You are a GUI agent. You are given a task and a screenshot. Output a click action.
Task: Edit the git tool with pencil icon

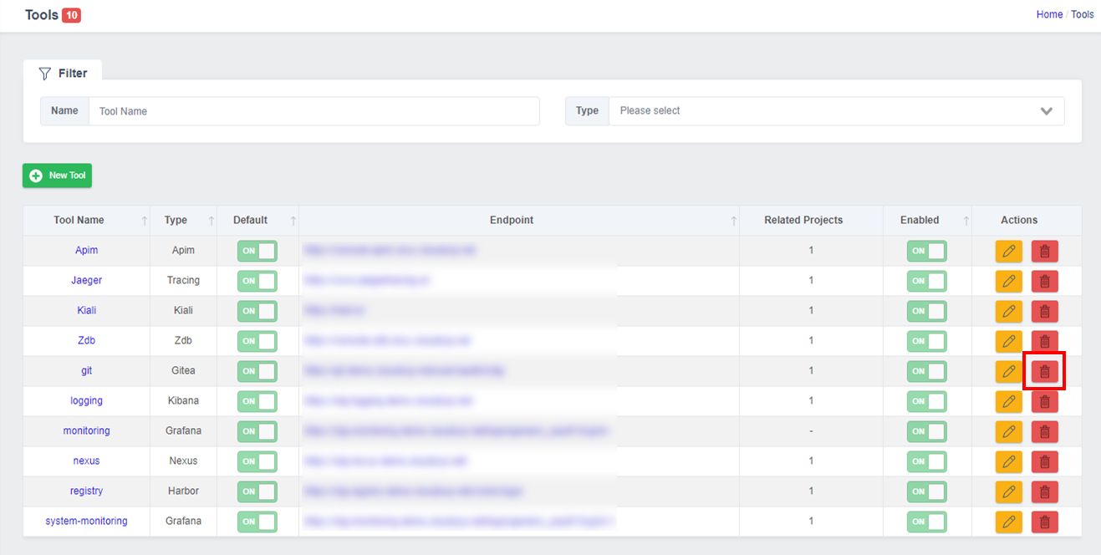(1009, 371)
